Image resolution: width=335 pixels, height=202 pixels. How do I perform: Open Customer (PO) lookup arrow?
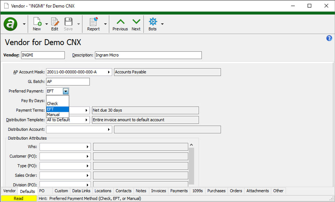click(x=87, y=157)
